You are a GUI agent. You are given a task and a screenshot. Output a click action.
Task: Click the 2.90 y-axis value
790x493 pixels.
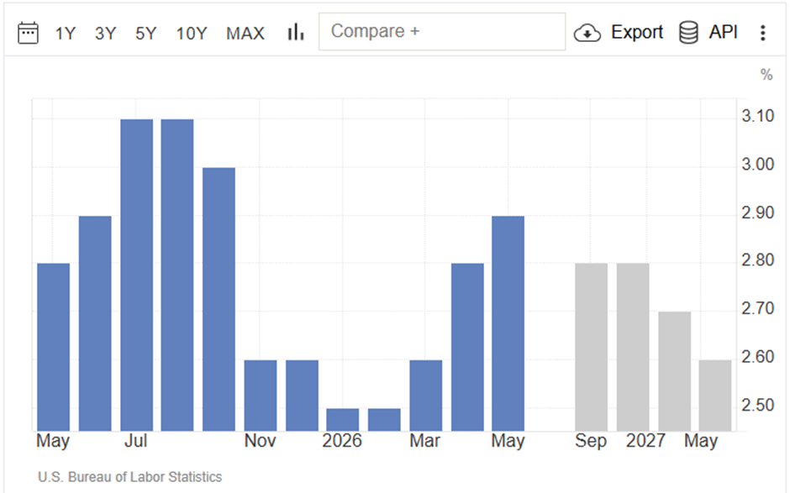click(757, 212)
